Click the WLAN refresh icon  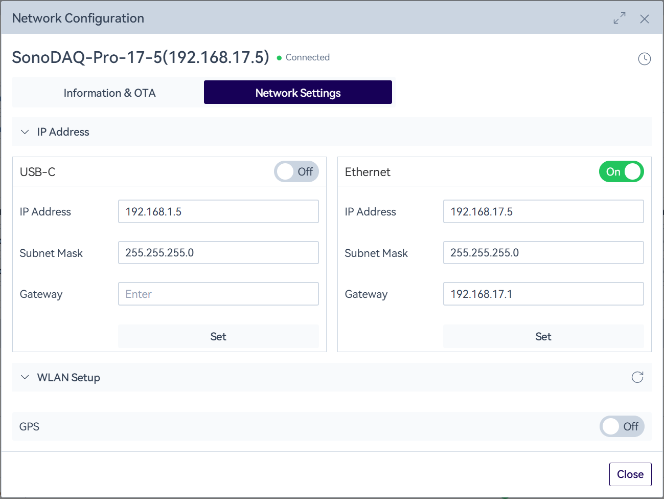coord(637,377)
